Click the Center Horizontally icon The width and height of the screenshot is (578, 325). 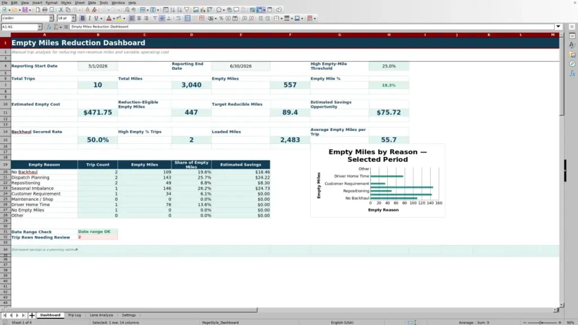[x=139, y=18]
